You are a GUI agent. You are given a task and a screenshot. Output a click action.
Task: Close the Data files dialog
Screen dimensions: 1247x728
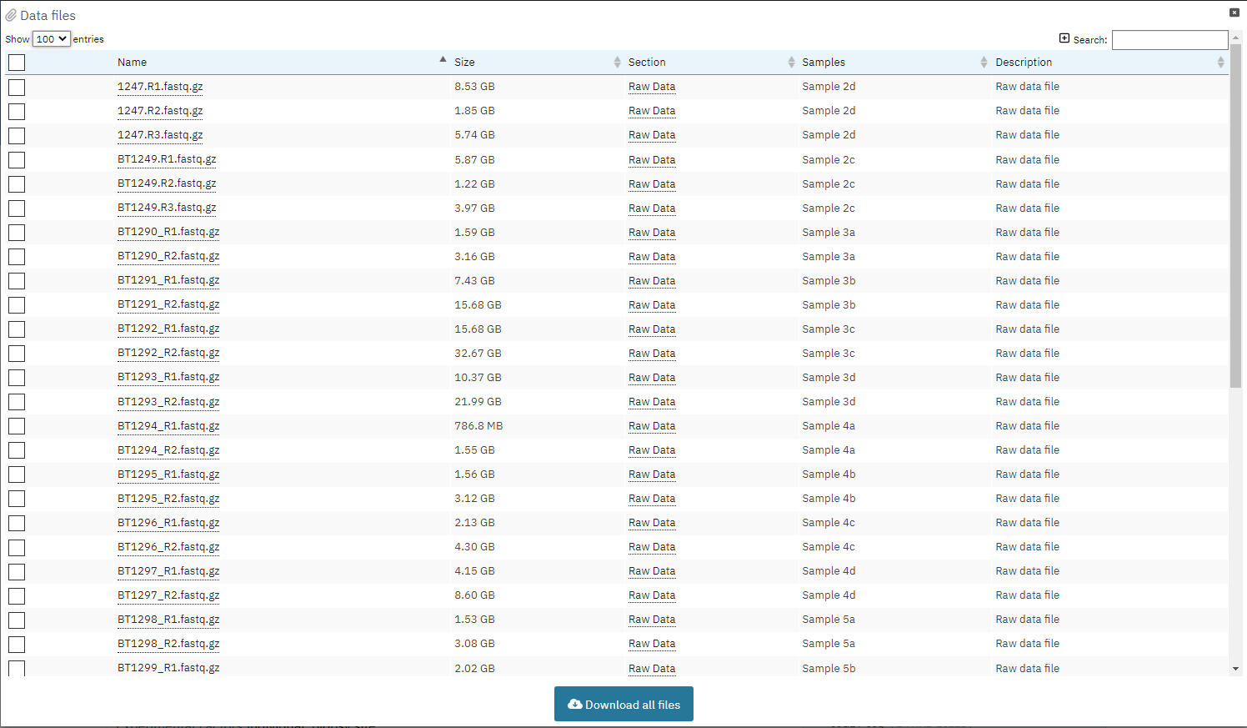[1234, 13]
